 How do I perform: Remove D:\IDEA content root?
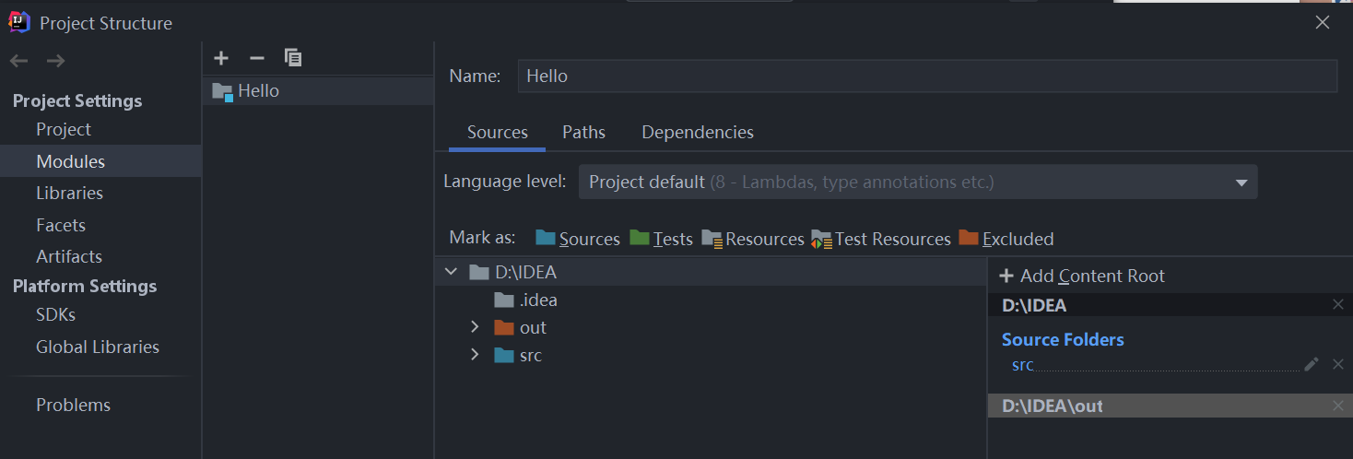[1338, 305]
